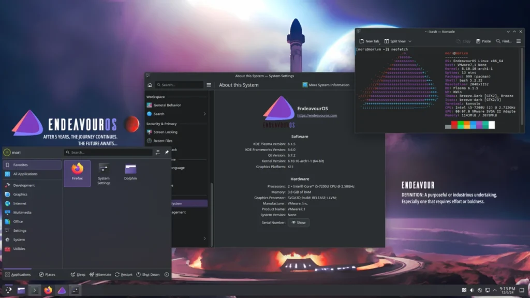The width and height of the screenshot is (530, 298).
Task: Expand hidden system tray icons arrow
Action: [x=495, y=290]
